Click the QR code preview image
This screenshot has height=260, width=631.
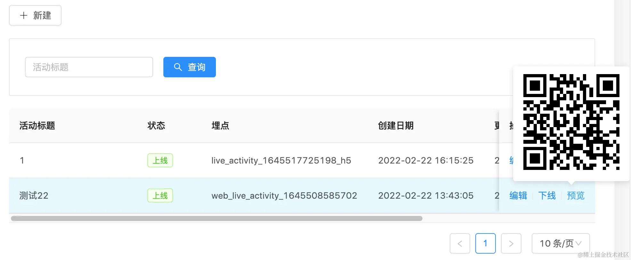[571, 122]
